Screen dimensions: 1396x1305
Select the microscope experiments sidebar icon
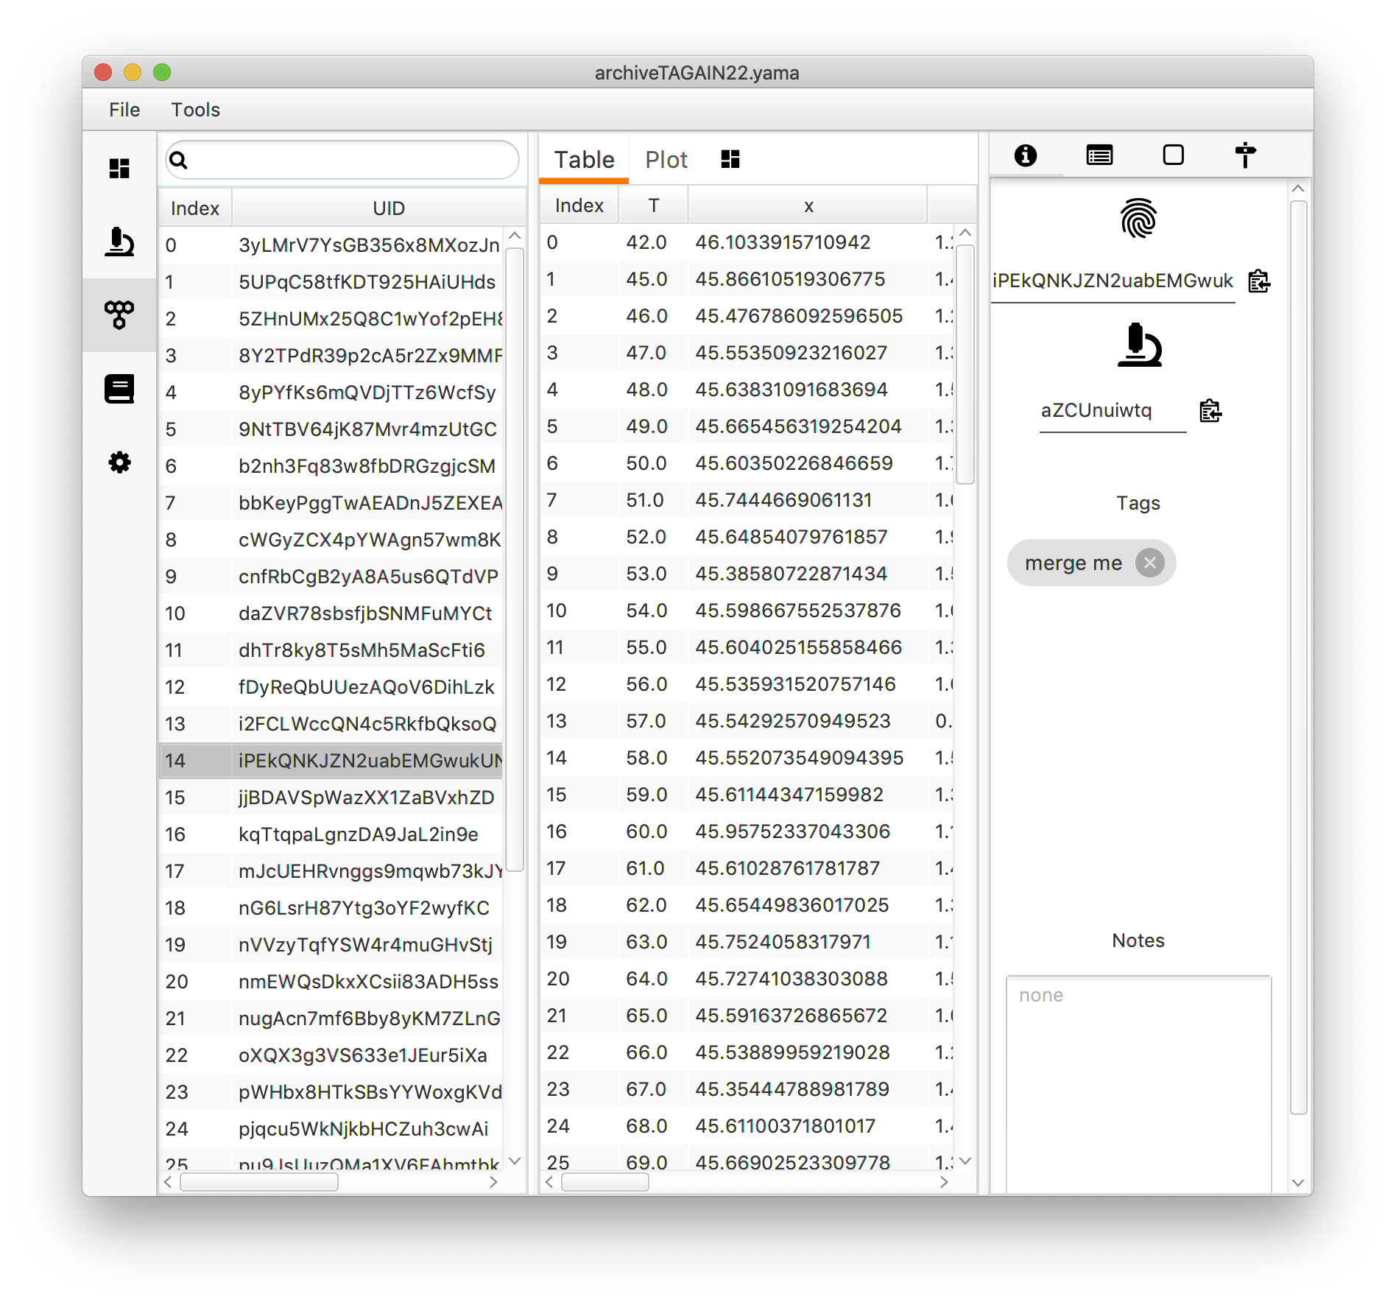click(x=119, y=242)
